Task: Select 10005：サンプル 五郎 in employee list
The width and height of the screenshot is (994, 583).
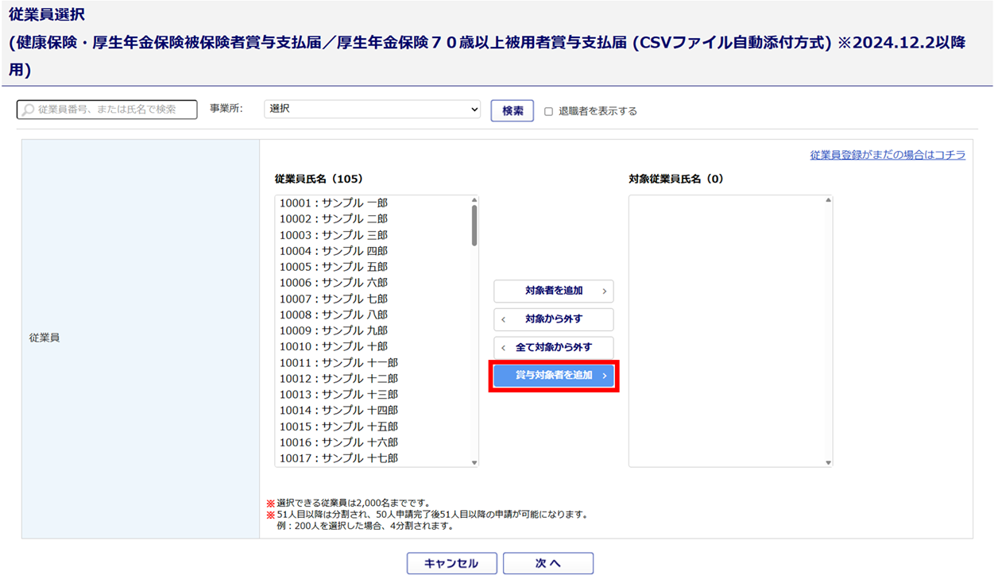Action: pyautogui.click(x=373, y=267)
